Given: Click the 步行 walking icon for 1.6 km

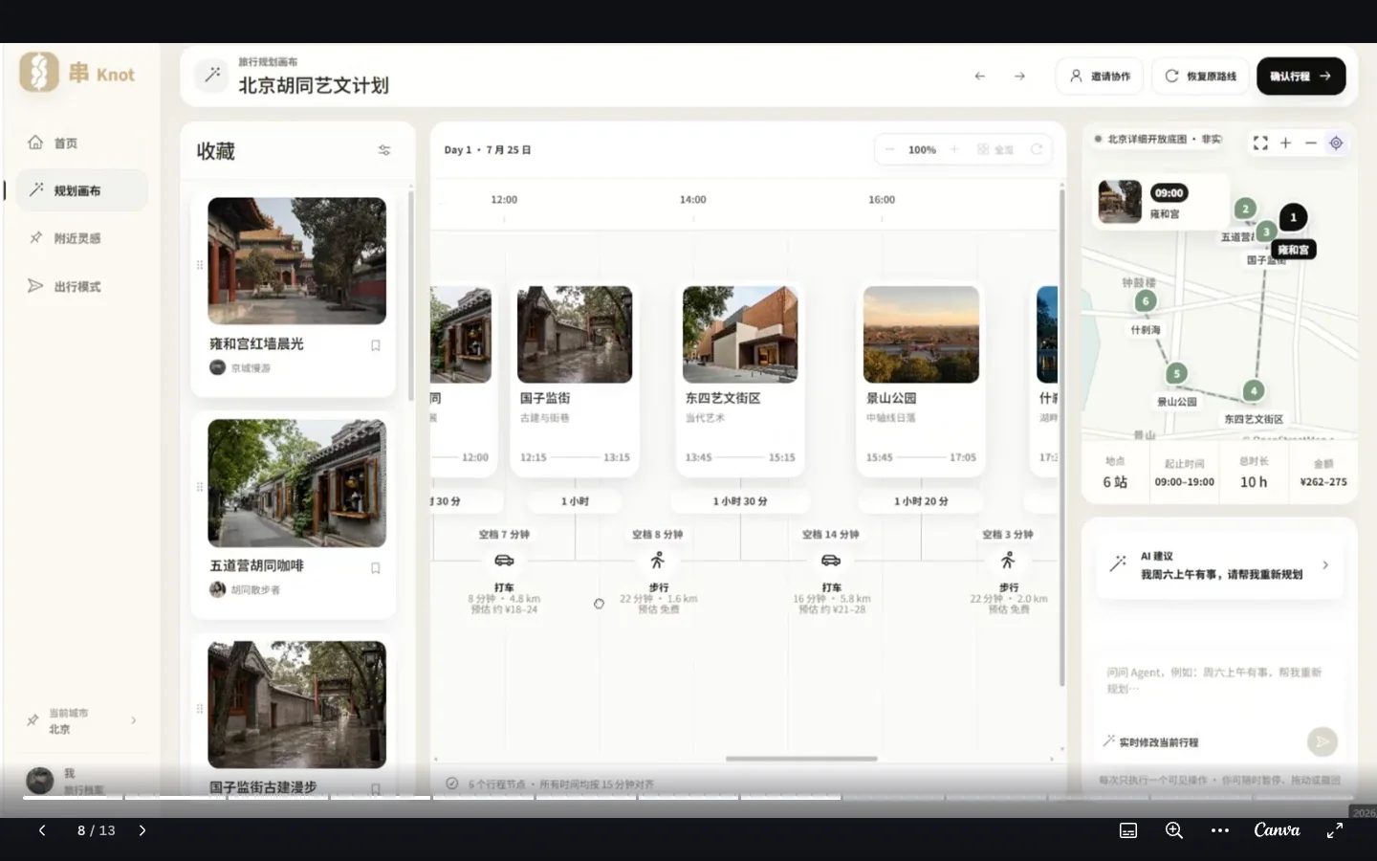Looking at the screenshot, I should pos(657,561).
